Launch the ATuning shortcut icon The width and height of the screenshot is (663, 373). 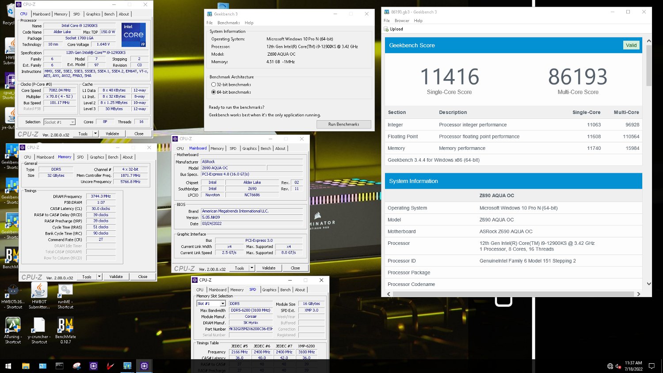[12, 331]
